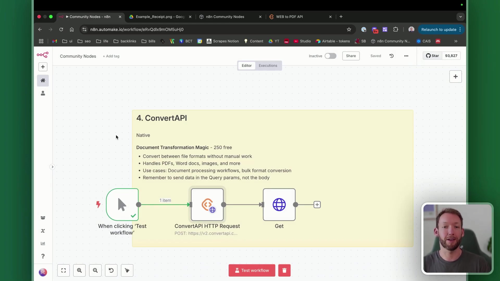The image size is (500, 281).
Task: Select the ConvertAPI HTTP Request node
Action: [x=207, y=205]
